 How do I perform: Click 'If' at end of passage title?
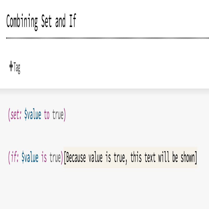click(72, 22)
